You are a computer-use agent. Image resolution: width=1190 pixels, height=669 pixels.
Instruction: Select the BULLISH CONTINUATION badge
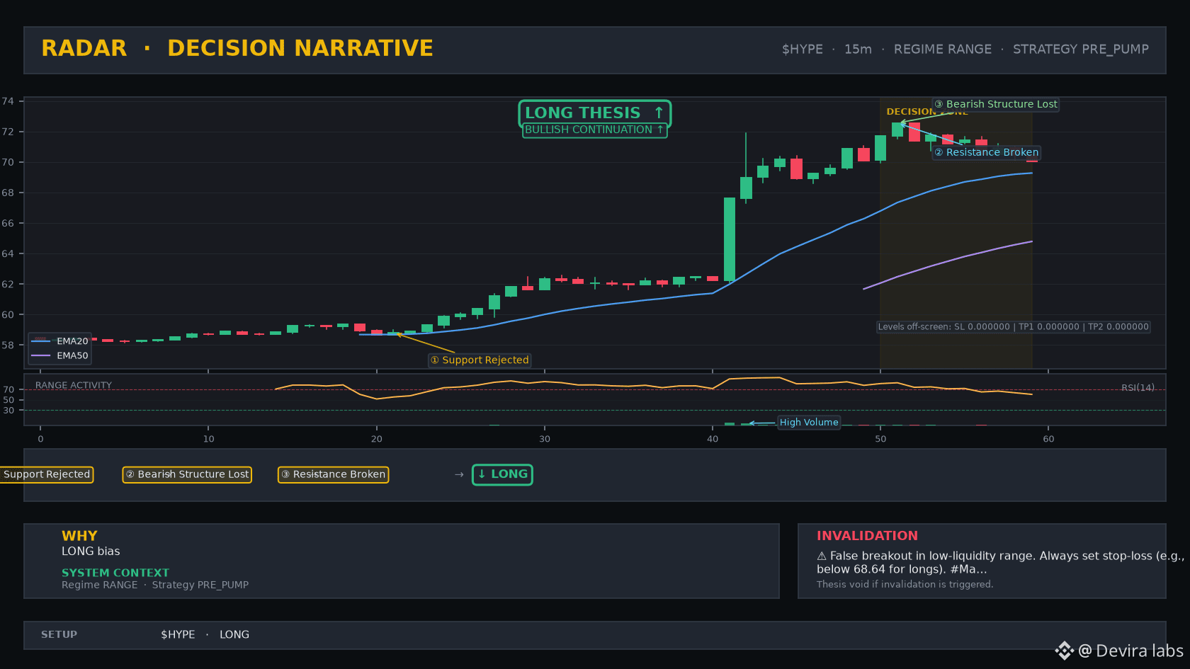(594, 130)
